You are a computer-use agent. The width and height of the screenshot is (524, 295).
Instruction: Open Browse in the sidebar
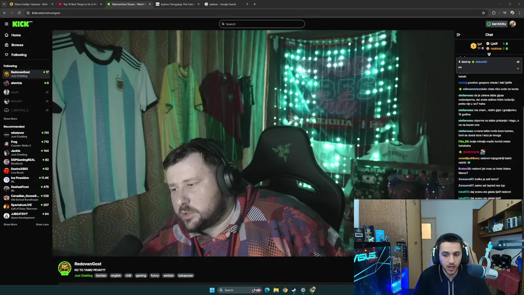17,45
